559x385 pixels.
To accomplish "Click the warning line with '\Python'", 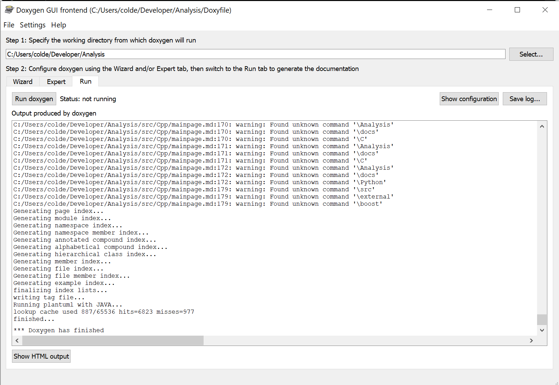I will point(200,182).
